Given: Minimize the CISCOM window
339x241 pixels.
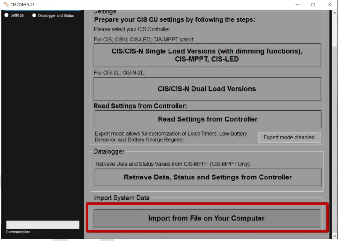Looking at the screenshot, I should (297, 5).
